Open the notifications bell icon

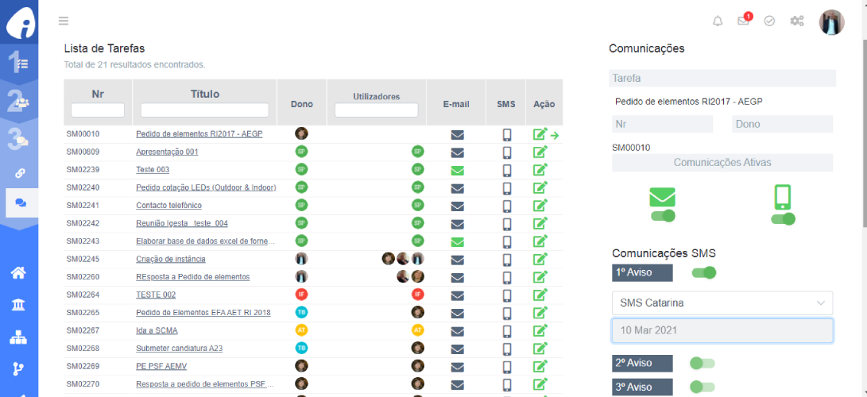pyautogui.click(x=718, y=21)
